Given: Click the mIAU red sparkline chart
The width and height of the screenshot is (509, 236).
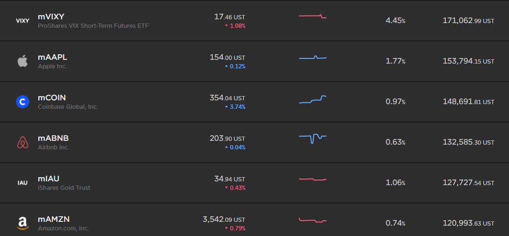Looking at the screenshot, I should 313,179.
